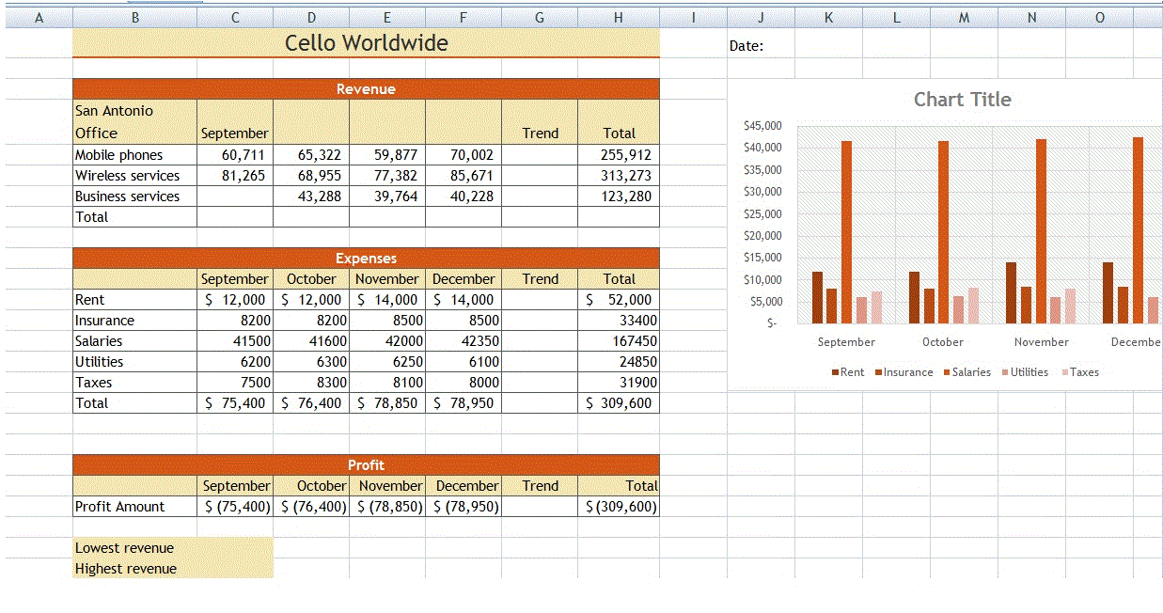Click the Revenue section header banner
Viewport: 1163px width, 613px height.
(x=366, y=88)
